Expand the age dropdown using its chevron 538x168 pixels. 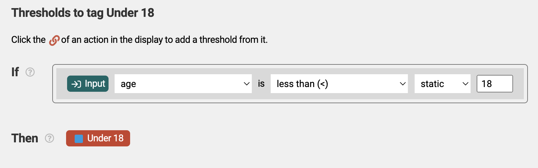click(246, 84)
